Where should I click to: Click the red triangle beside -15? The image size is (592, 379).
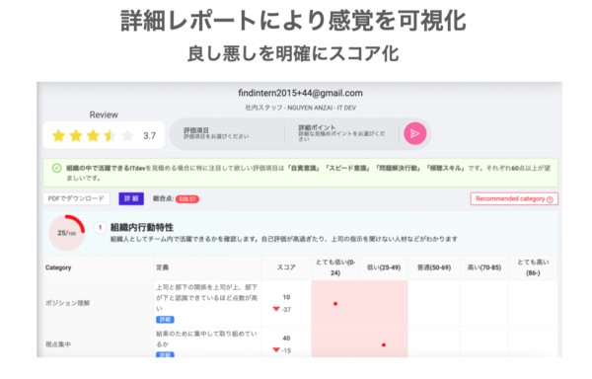(276, 350)
